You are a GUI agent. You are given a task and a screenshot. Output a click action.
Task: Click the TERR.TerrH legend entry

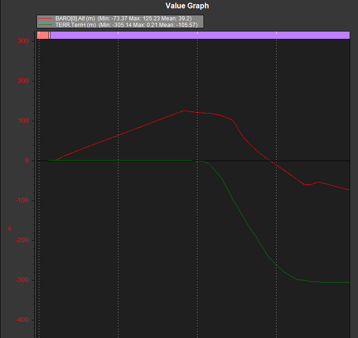tap(118, 25)
